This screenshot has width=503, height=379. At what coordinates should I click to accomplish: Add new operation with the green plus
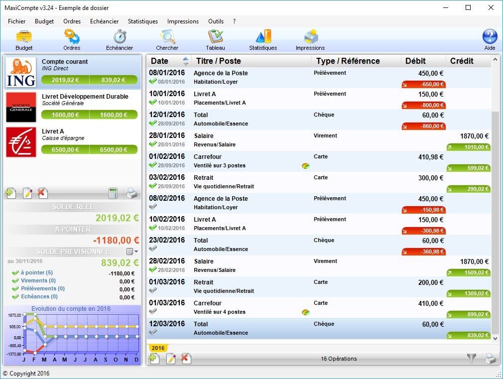click(x=154, y=358)
